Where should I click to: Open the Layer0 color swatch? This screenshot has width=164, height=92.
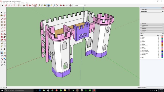(x=162, y=37)
